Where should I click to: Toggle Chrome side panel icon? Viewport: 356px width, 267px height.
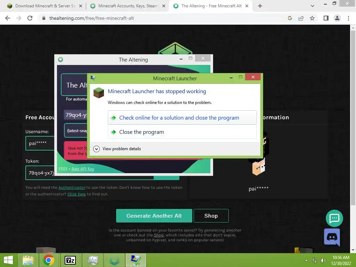(326, 18)
